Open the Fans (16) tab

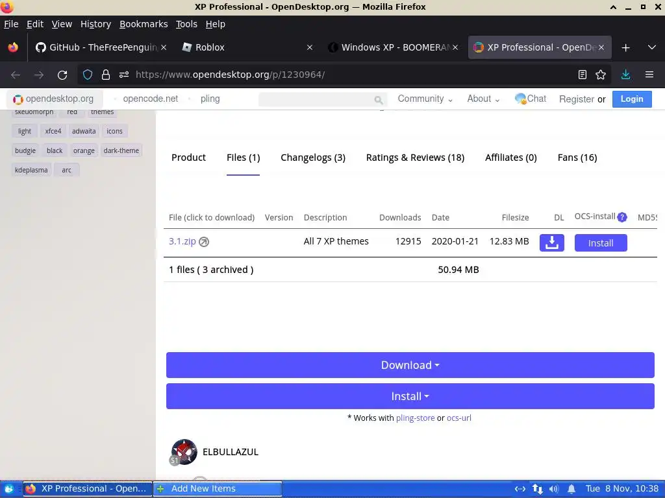point(577,158)
